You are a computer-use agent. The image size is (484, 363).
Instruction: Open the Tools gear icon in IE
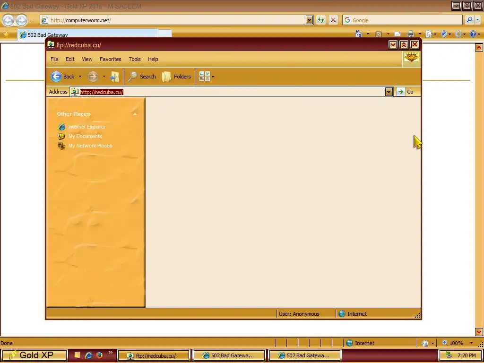point(458,34)
